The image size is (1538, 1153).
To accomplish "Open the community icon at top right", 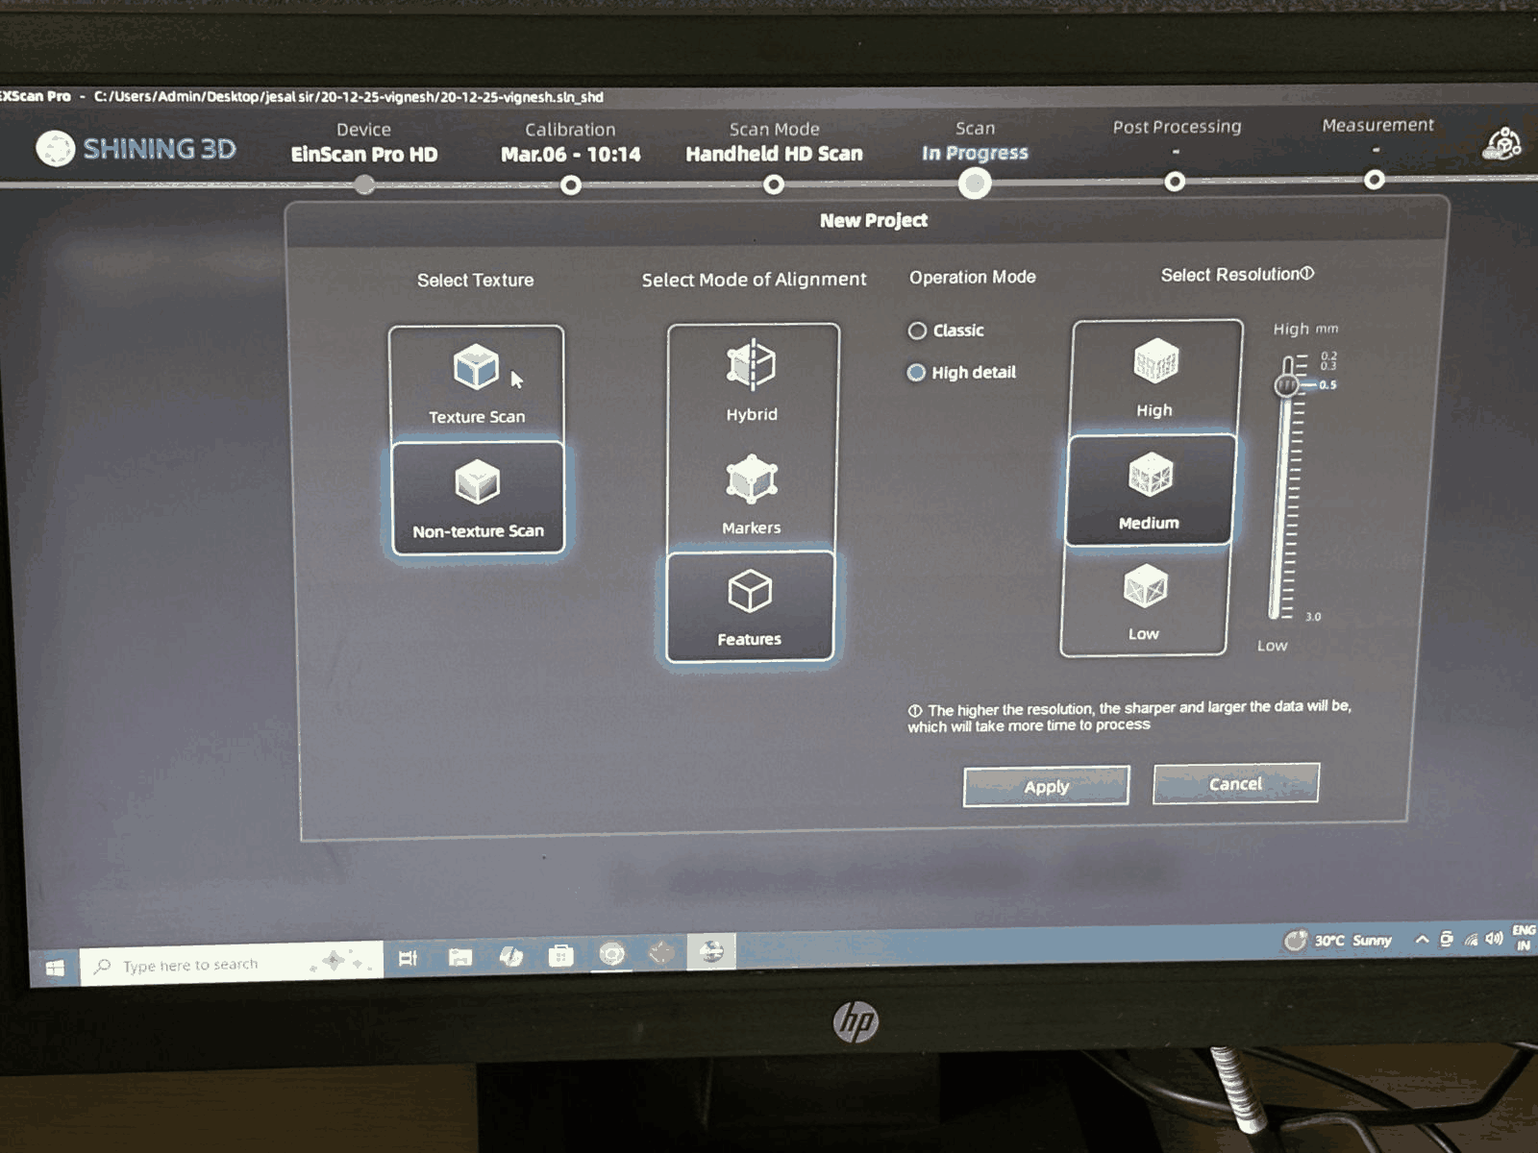I will [x=1502, y=144].
